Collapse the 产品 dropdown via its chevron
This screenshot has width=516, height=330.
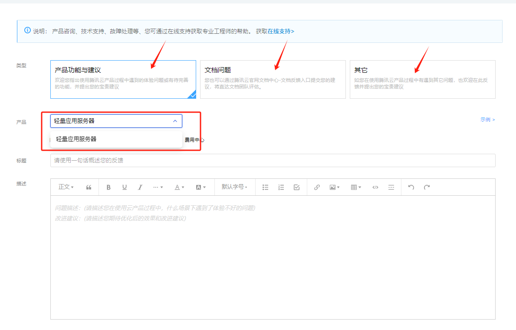tap(175, 121)
